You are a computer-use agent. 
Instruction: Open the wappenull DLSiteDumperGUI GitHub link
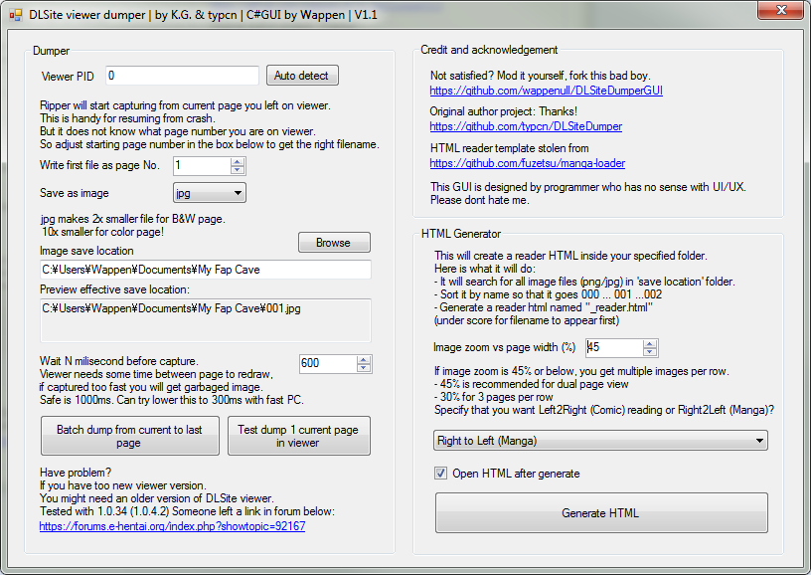coord(547,91)
